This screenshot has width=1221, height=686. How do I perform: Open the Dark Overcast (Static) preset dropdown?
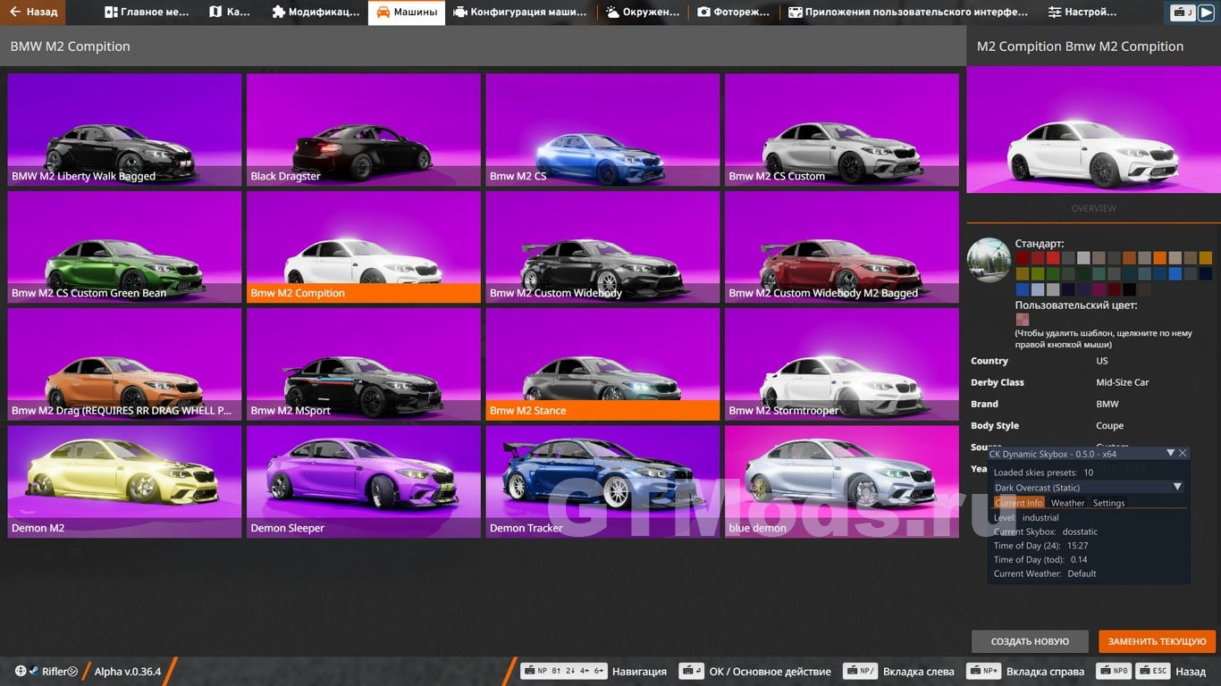1089,488
